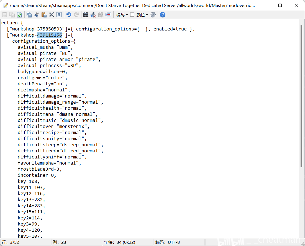
Task: Click the Select All 'a' icon
Action: tap(59, 15)
